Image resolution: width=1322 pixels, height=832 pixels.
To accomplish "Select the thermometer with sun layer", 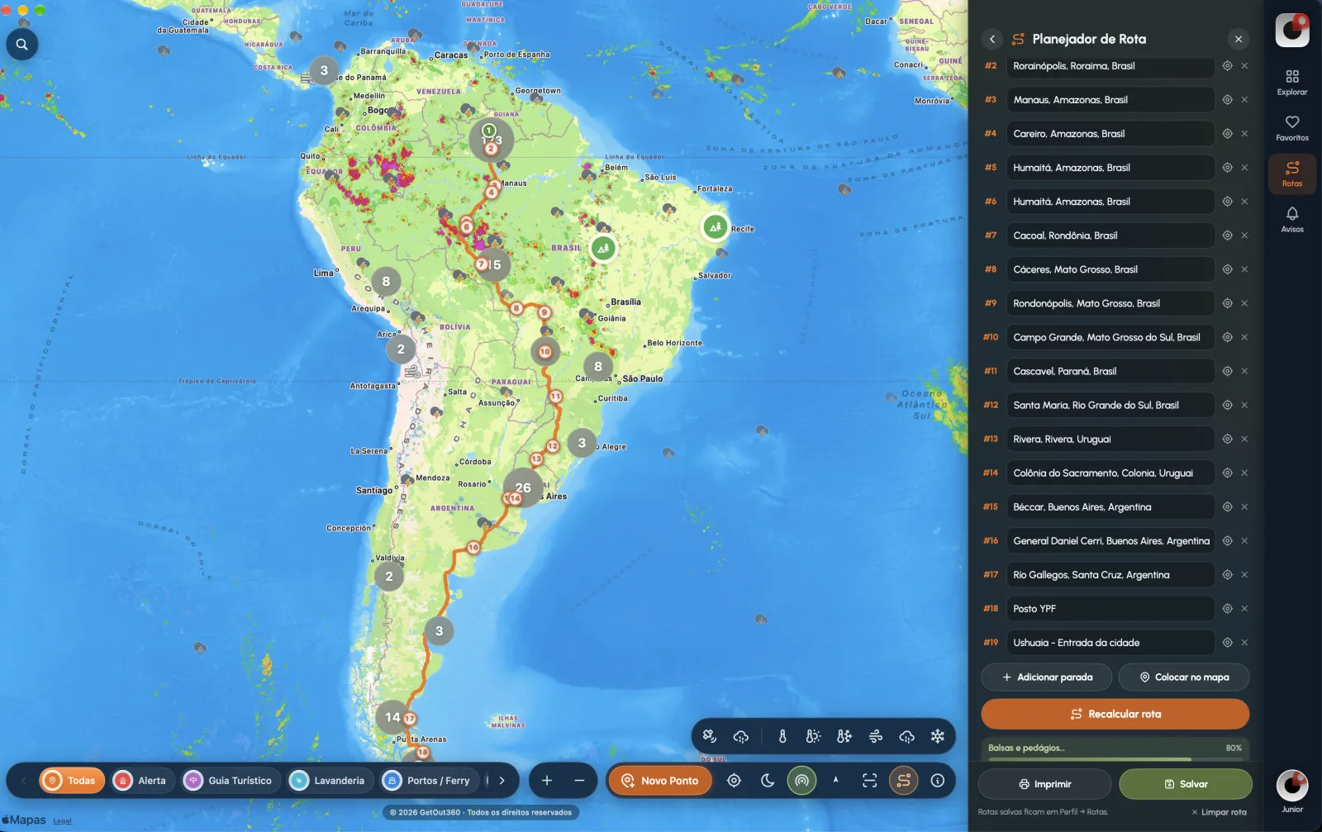I will tap(813, 736).
